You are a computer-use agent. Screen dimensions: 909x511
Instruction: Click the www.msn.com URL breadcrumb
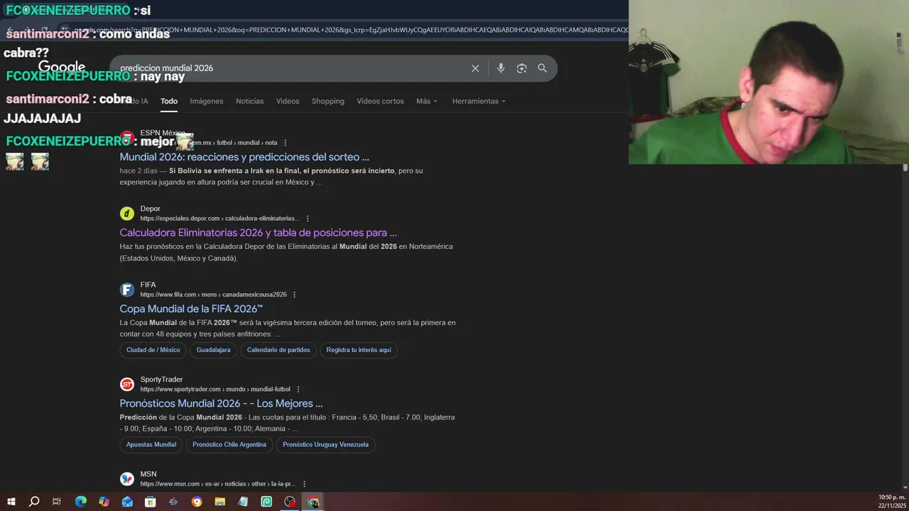tap(217, 484)
